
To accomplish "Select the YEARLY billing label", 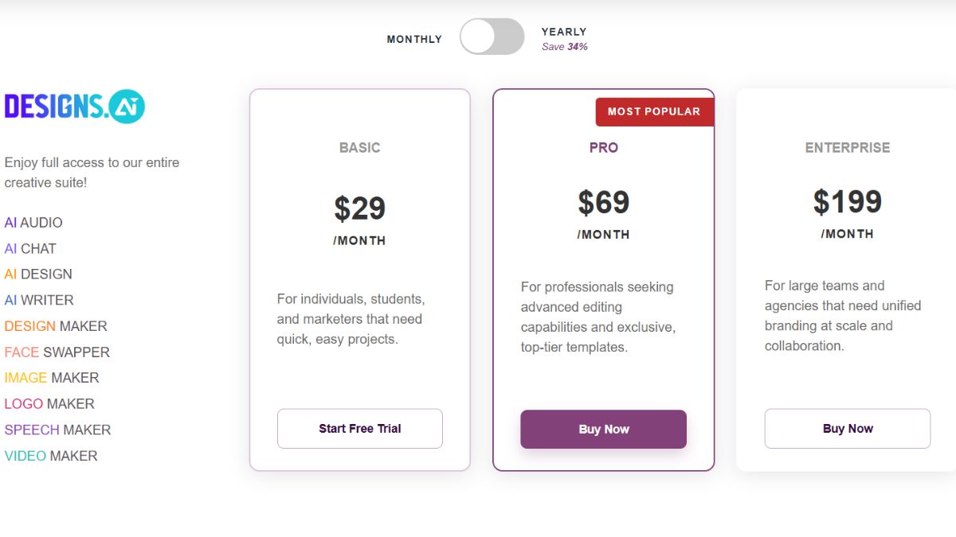I will pyautogui.click(x=564, y=32).
